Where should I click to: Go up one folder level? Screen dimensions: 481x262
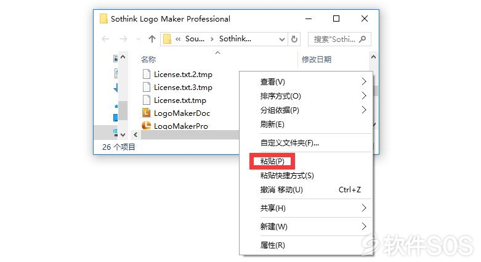(x=152, y=39)
